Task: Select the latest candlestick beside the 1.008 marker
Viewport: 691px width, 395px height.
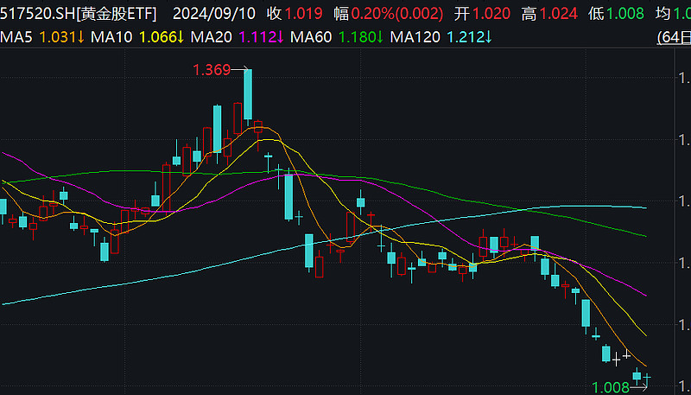Action: coord(647,379)
